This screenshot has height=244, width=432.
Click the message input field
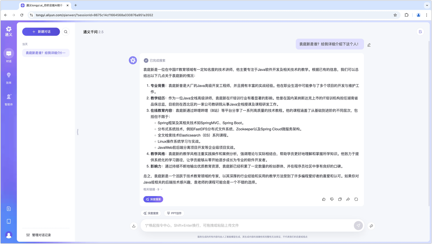[x=246, y=225]
